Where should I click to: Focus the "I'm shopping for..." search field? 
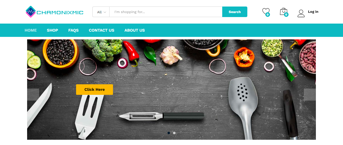[166, 12]
